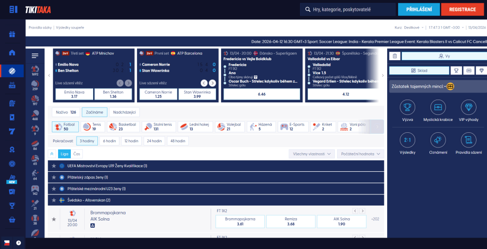
Task: Open the gift bonuses icon in sidebar
Action: coord(12,34)
